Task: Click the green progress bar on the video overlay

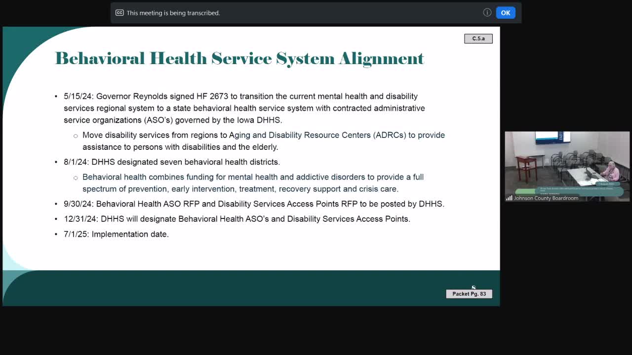Action: (x=525, y=191)
